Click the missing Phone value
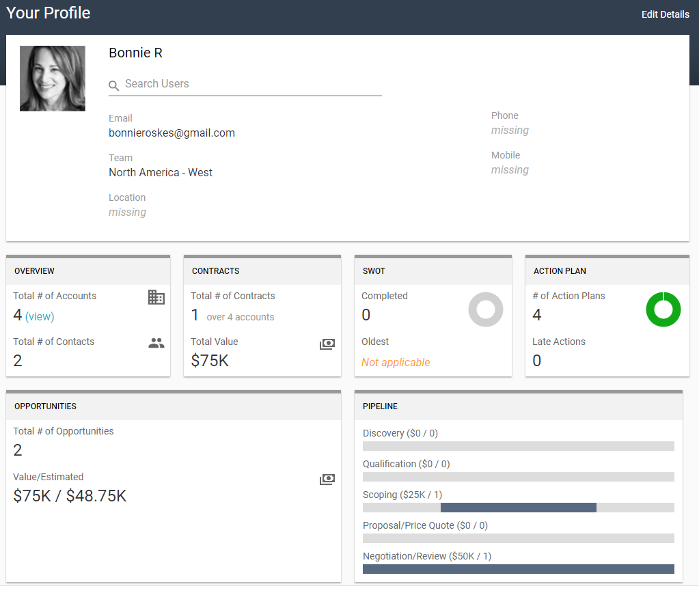Viewport: 699px width, 595px height. point(510,130)
